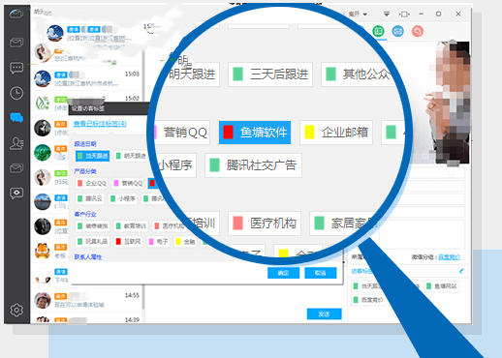
Task: Open the visitor monitor eye bubble icon
Action: coord(16,194)
